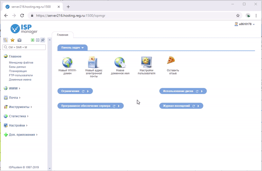
Task: Refresh the Ограничения block
Action: 83,91
